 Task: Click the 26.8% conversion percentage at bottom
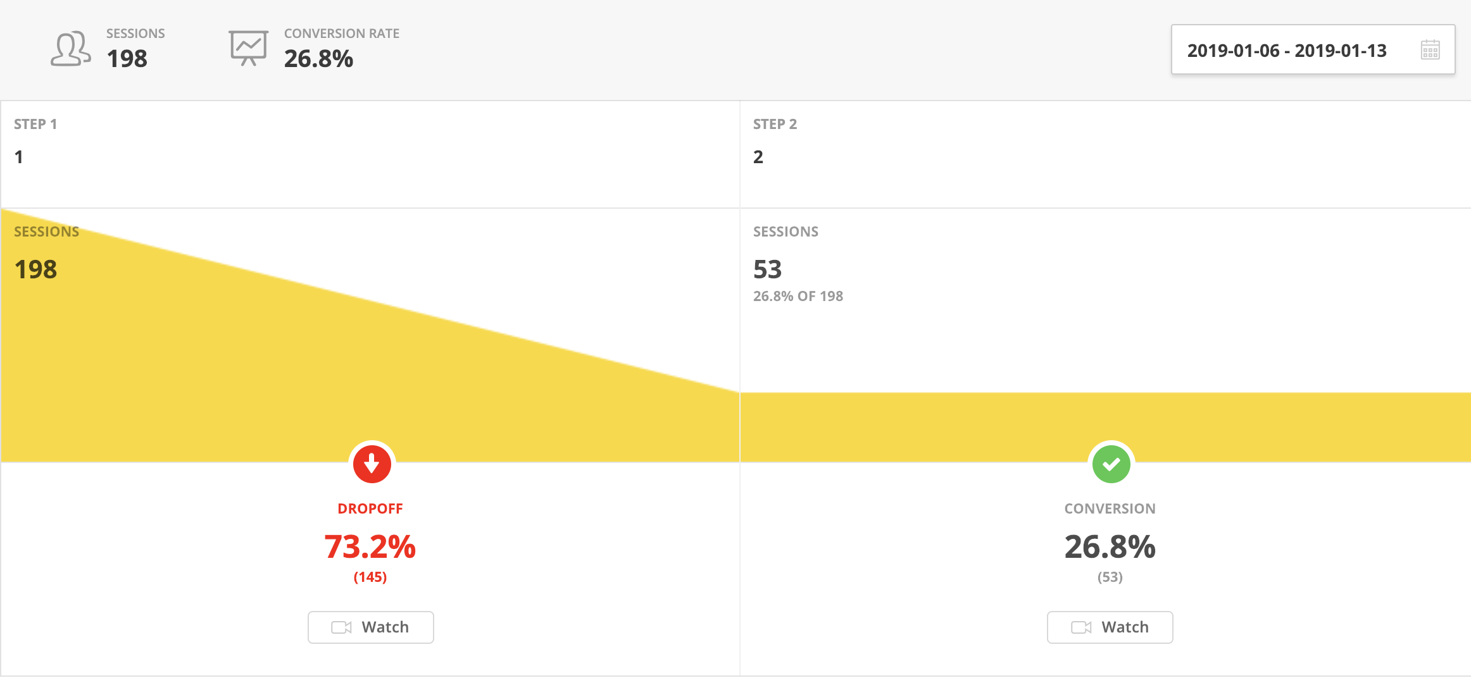[1110, 546]
